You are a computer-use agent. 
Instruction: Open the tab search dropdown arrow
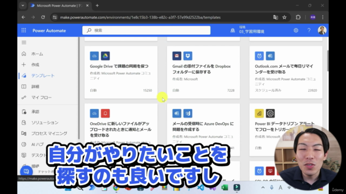pos(23,5)
